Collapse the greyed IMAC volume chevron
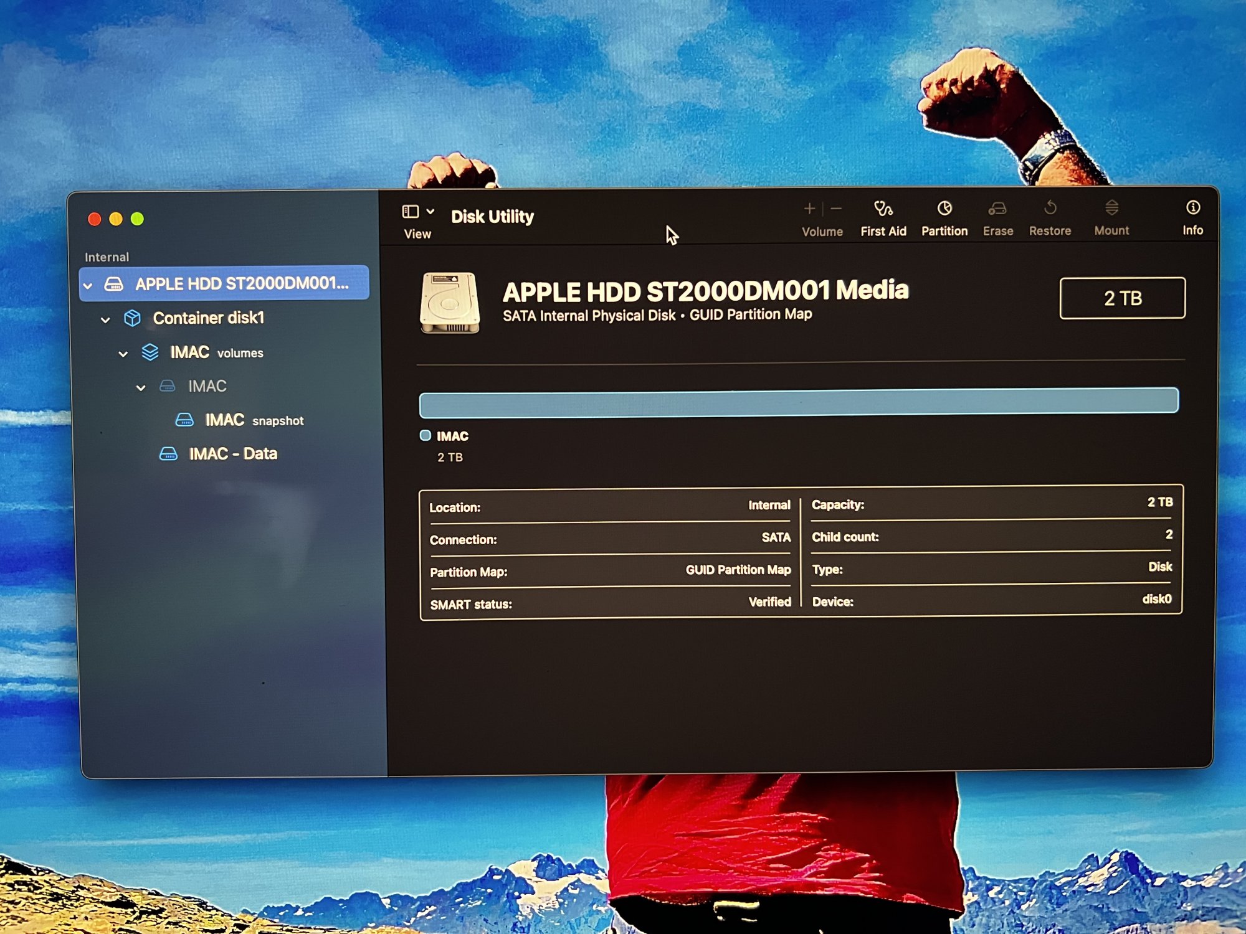The image size is (1246, 934). (141, 388)
